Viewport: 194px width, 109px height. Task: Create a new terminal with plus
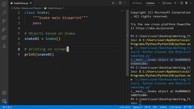coord(175,3)
